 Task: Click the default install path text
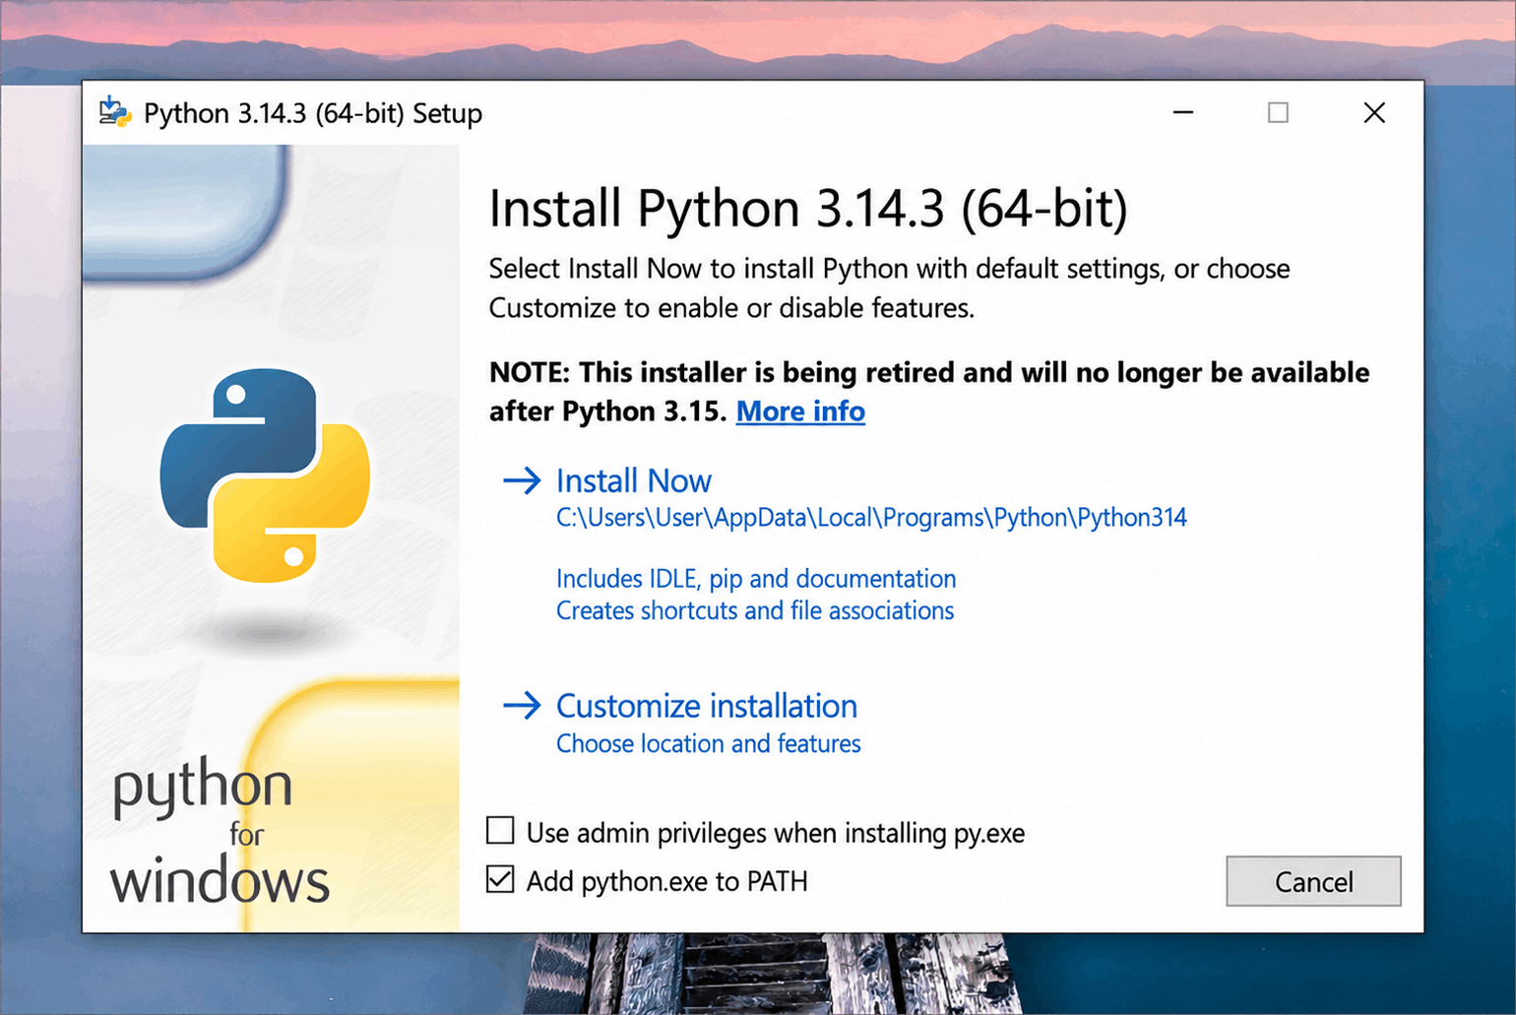(x=871, y=518)
